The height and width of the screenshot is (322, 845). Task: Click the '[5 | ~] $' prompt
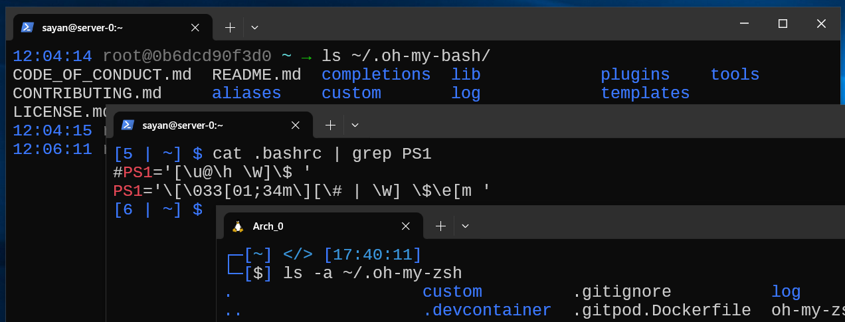click(158, 154)
